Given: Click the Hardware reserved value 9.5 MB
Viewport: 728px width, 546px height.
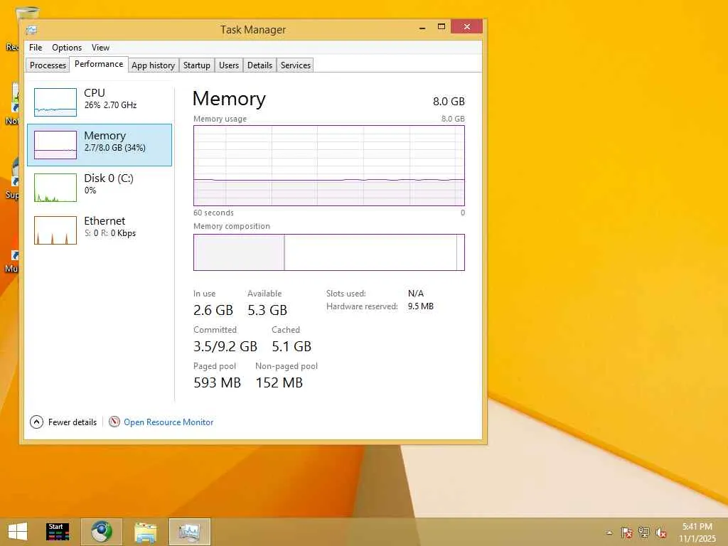Looking at the screenshot, I should (421, 306).
